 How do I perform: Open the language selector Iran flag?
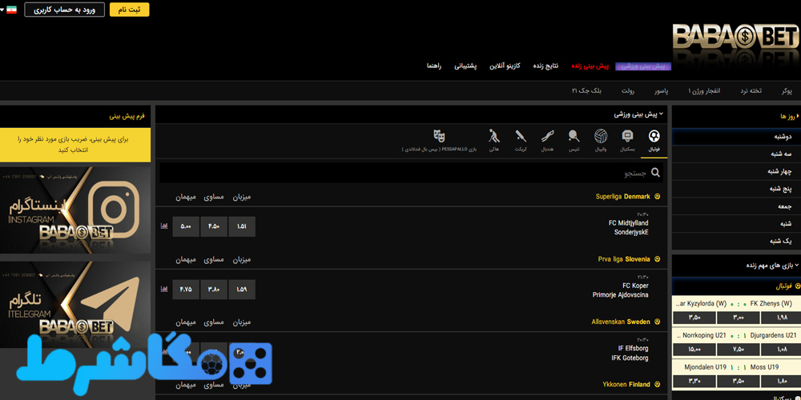pyautogui.click(x=11, y=10)
